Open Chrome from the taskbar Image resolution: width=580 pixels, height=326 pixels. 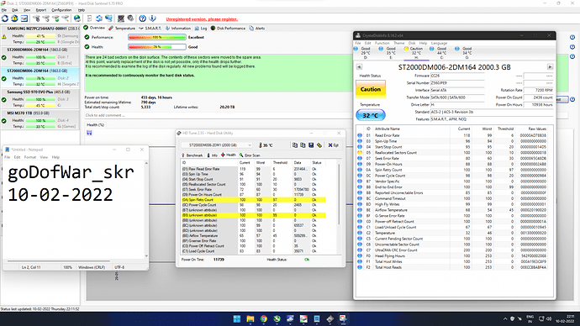264,318
